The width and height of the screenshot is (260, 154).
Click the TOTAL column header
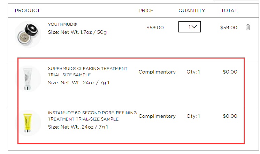coord(229,10)
